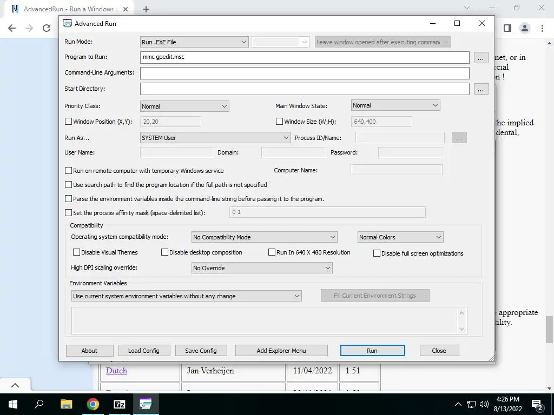Expand downloads shelf chevron in Chrome
554x415 pixels.
15,385
